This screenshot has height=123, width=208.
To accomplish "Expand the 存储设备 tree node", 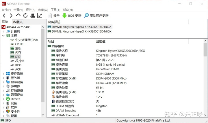I will coord(3,91).
